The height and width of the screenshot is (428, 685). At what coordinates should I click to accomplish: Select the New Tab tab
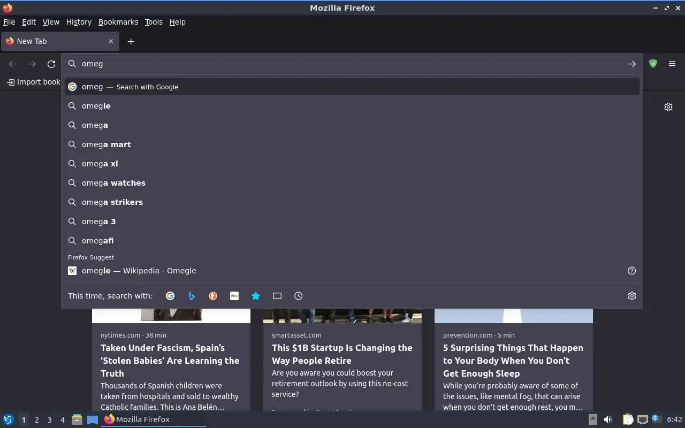coord(59,41)
